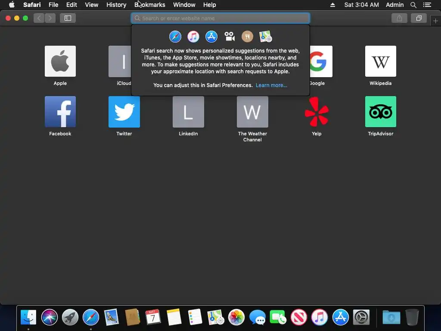Click the App Store icon in suggestions popup
Image resolution: width=441 pixels, height=331 pixels.
click(x=211, y=37)
